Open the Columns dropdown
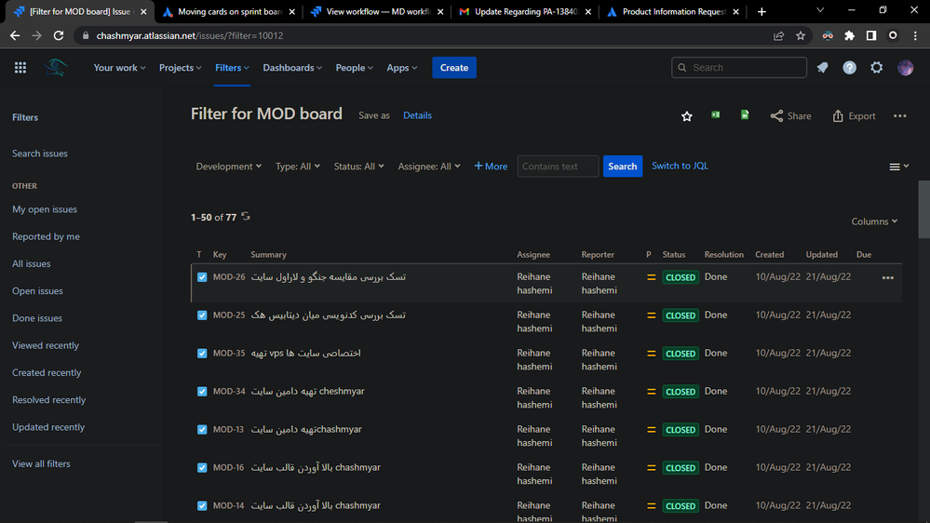 pyautogui.click(x=874, y=221)
